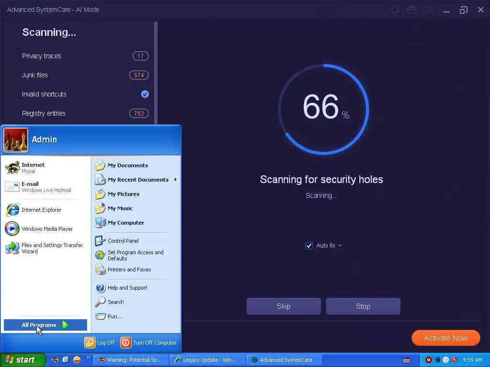The width and height of the screenshot is (490, 367).
Task: Switch to Warning: Potential Se... taskbar window
Action: (x=131, y=360)
